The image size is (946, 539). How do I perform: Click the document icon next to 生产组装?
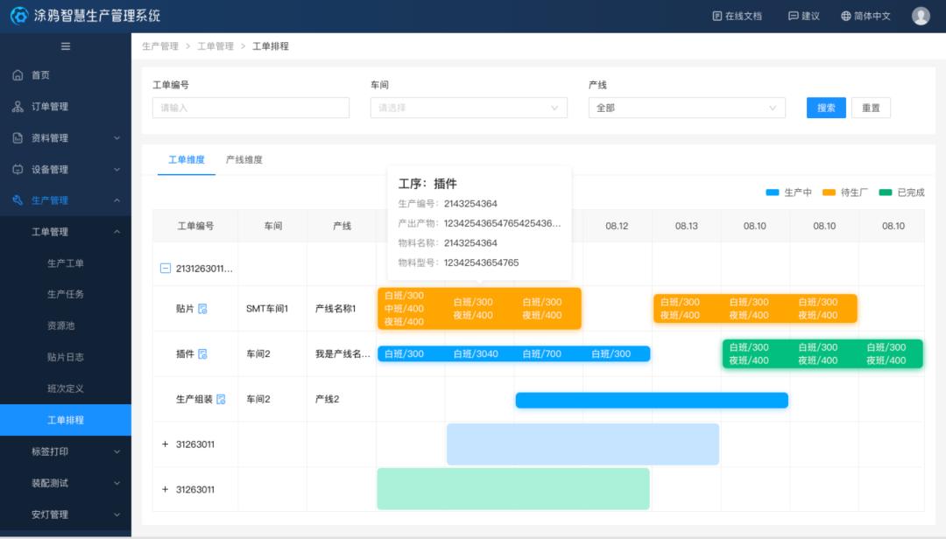click(x=221, y=399)
